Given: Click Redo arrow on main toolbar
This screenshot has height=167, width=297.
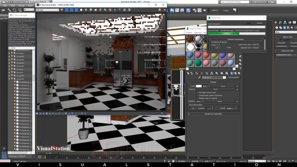Looking at the screenshot, I should [3, 10].
